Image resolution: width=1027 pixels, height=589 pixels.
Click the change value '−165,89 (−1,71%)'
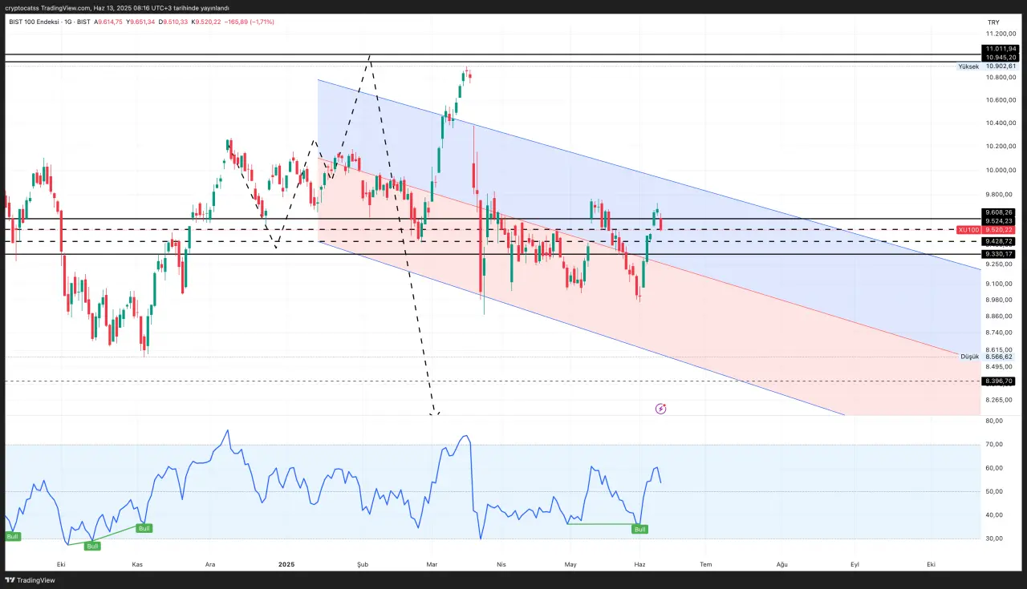tap(250, 22)
